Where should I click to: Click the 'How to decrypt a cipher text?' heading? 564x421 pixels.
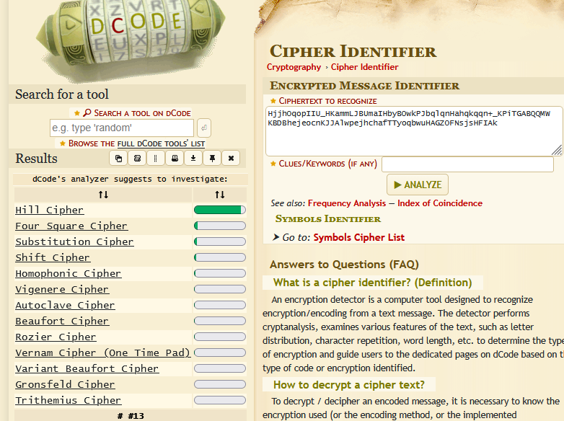(x=349, y=385)
